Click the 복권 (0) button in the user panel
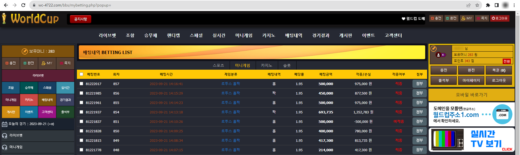The width and height of the screenshot is (520, 155). click(x=499, y=70)
